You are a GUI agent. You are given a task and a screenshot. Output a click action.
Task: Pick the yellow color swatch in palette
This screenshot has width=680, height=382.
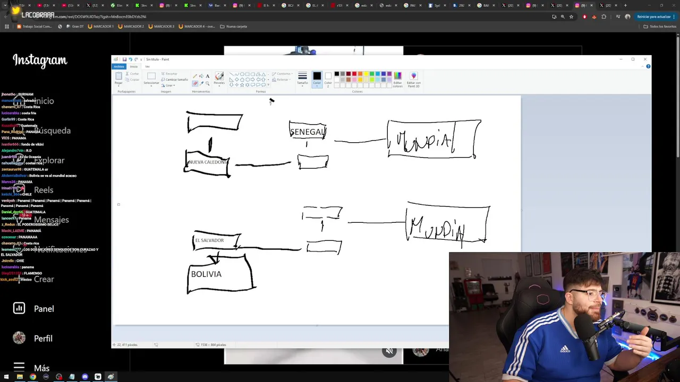click(x=366, y=74)
